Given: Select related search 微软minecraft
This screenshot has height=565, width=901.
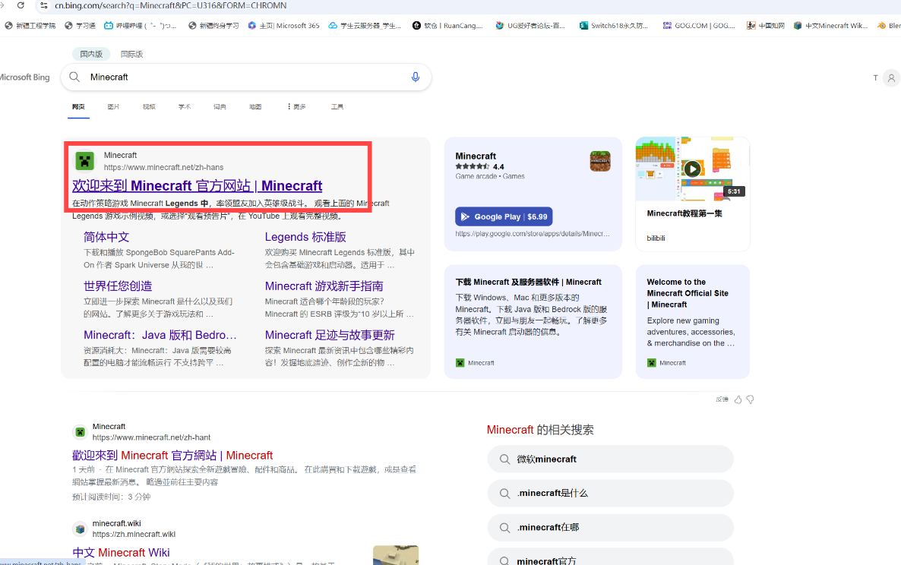Looking at the screenshot, I should (x=610, y=459).
